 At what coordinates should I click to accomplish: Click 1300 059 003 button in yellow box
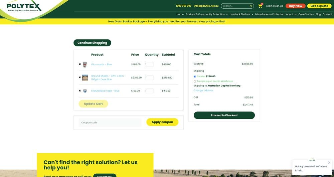click(x=105, y=176)
